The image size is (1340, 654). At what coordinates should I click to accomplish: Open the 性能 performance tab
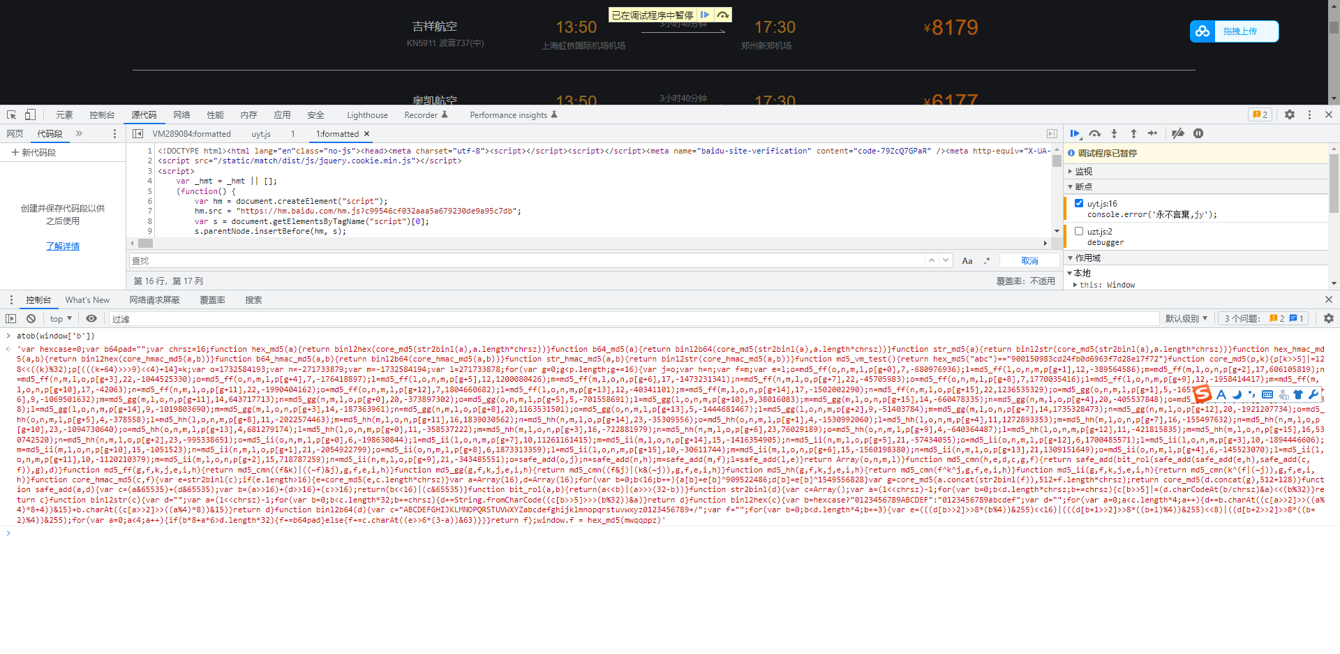215,114
